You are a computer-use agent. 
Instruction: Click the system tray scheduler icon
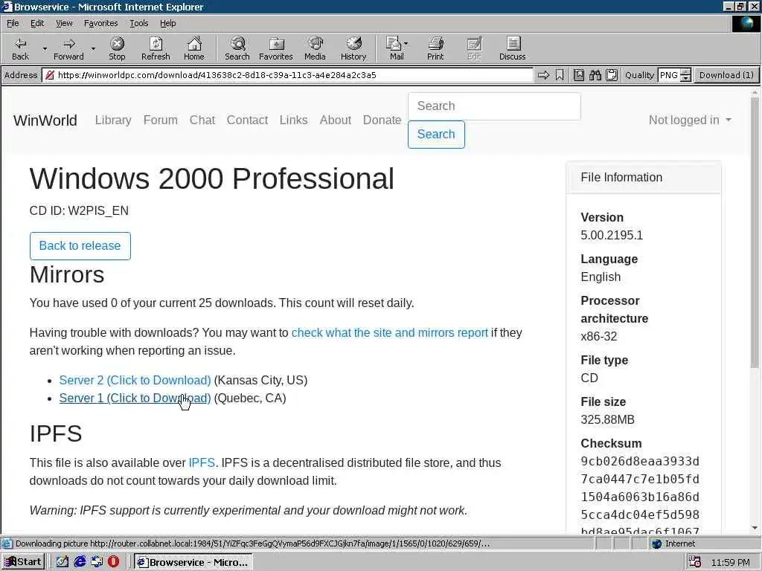click(x=695, y=562)
